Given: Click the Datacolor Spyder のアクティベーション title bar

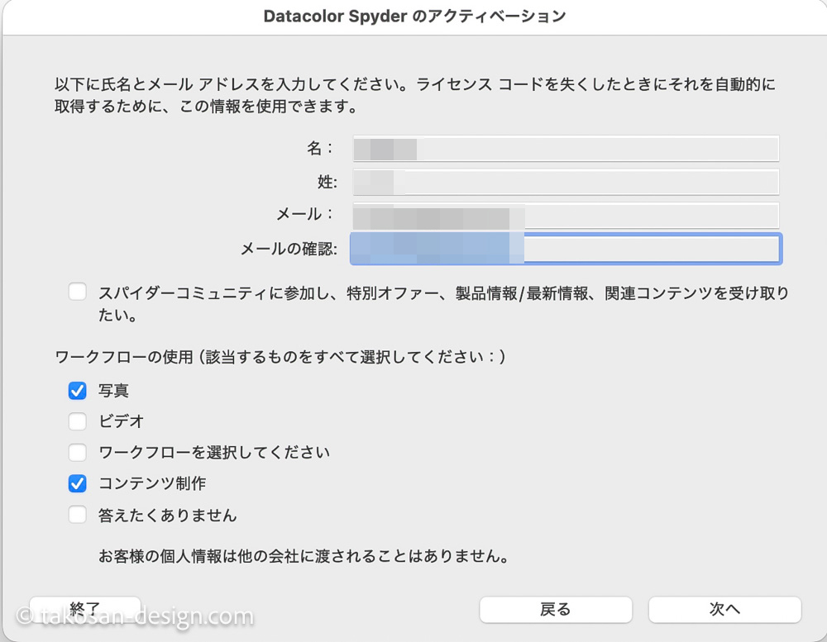Looking at the screenshot, I should point(413,16).
